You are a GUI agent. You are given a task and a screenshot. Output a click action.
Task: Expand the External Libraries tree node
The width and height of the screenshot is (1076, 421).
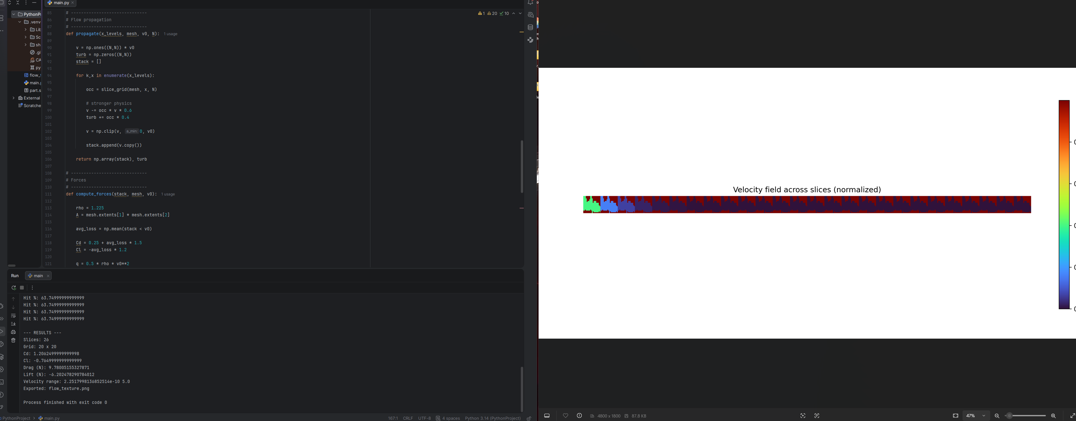coord(14,98)
